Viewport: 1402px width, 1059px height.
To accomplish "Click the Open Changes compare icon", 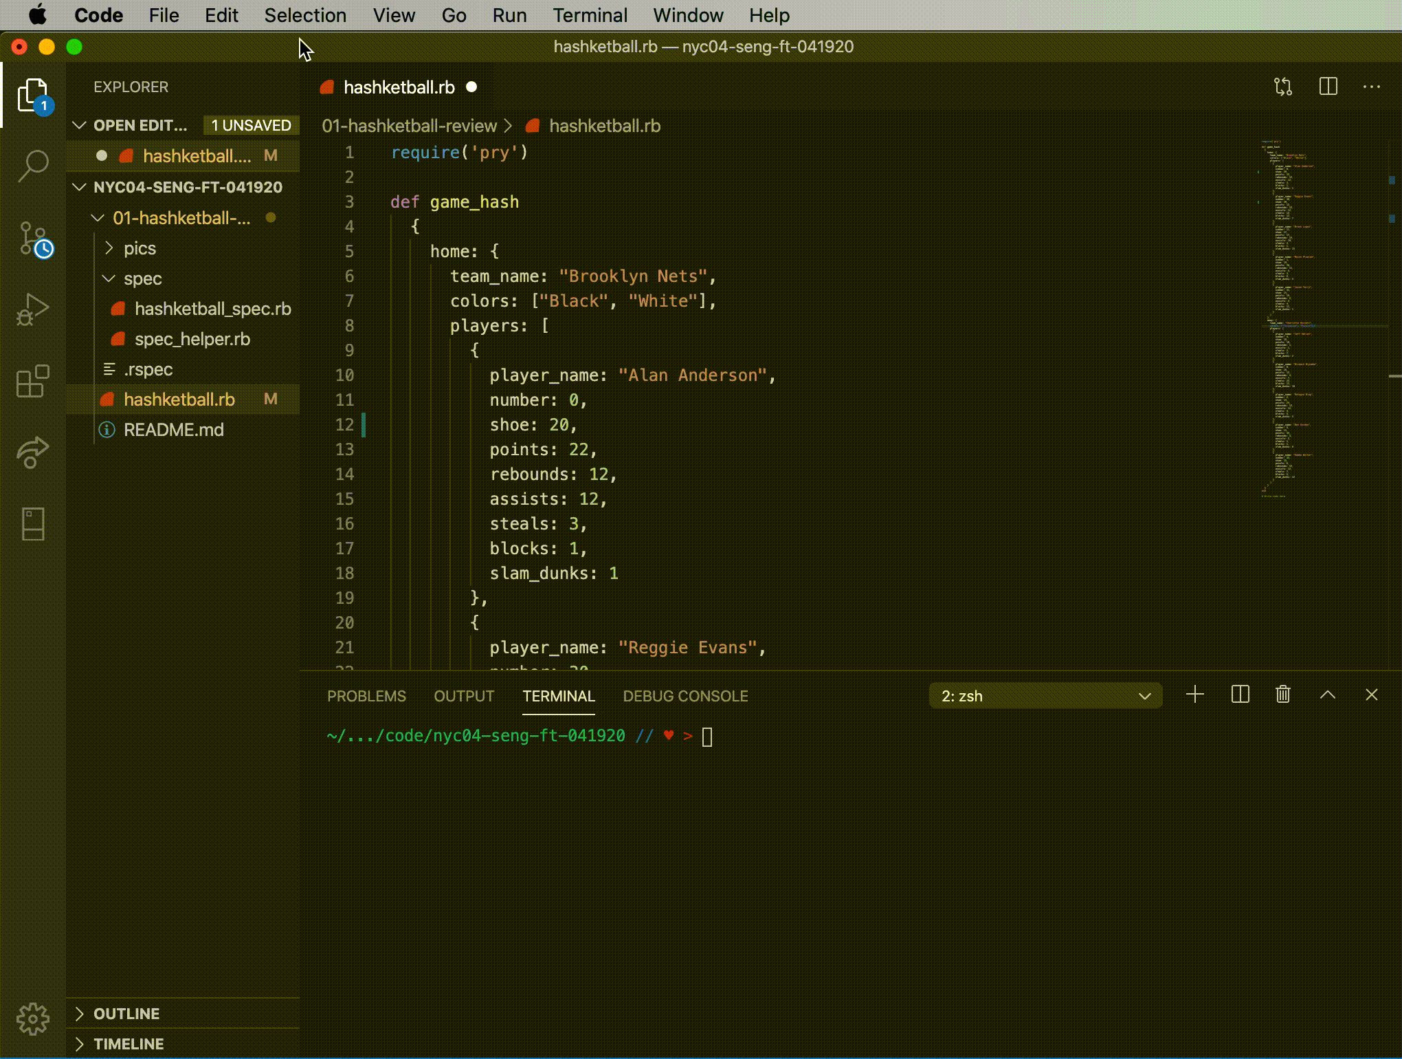I will pos(1283,87).
